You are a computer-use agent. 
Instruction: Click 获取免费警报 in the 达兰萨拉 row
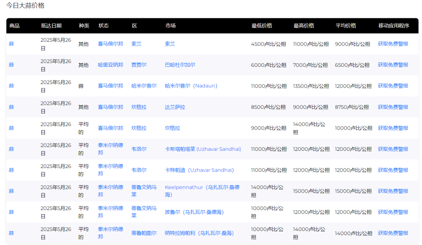393,107
